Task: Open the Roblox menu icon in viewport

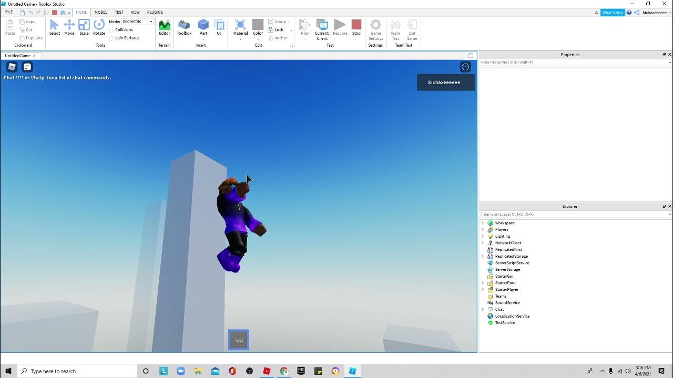Action: click(12, 67)
